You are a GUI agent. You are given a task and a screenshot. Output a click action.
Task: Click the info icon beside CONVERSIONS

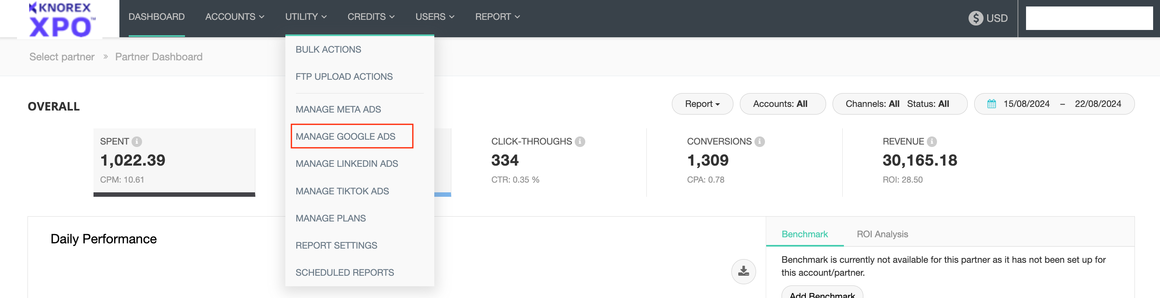[x=759, y=142]
